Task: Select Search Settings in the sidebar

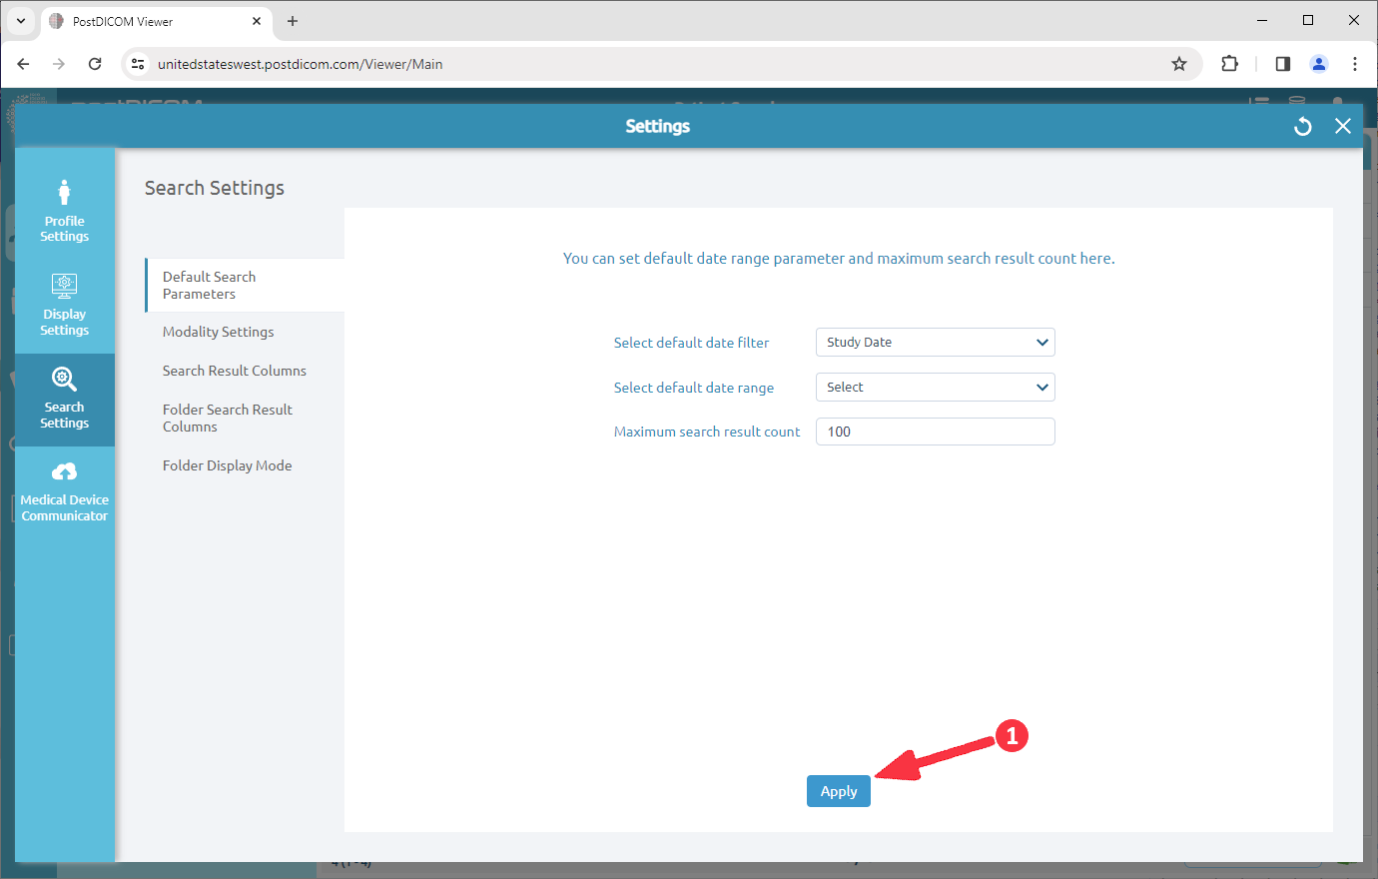Action: pyautogui.click(x=64, y=399)
